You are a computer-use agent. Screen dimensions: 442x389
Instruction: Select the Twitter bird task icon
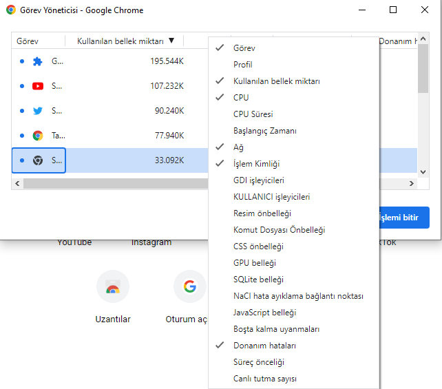[38, 111]
